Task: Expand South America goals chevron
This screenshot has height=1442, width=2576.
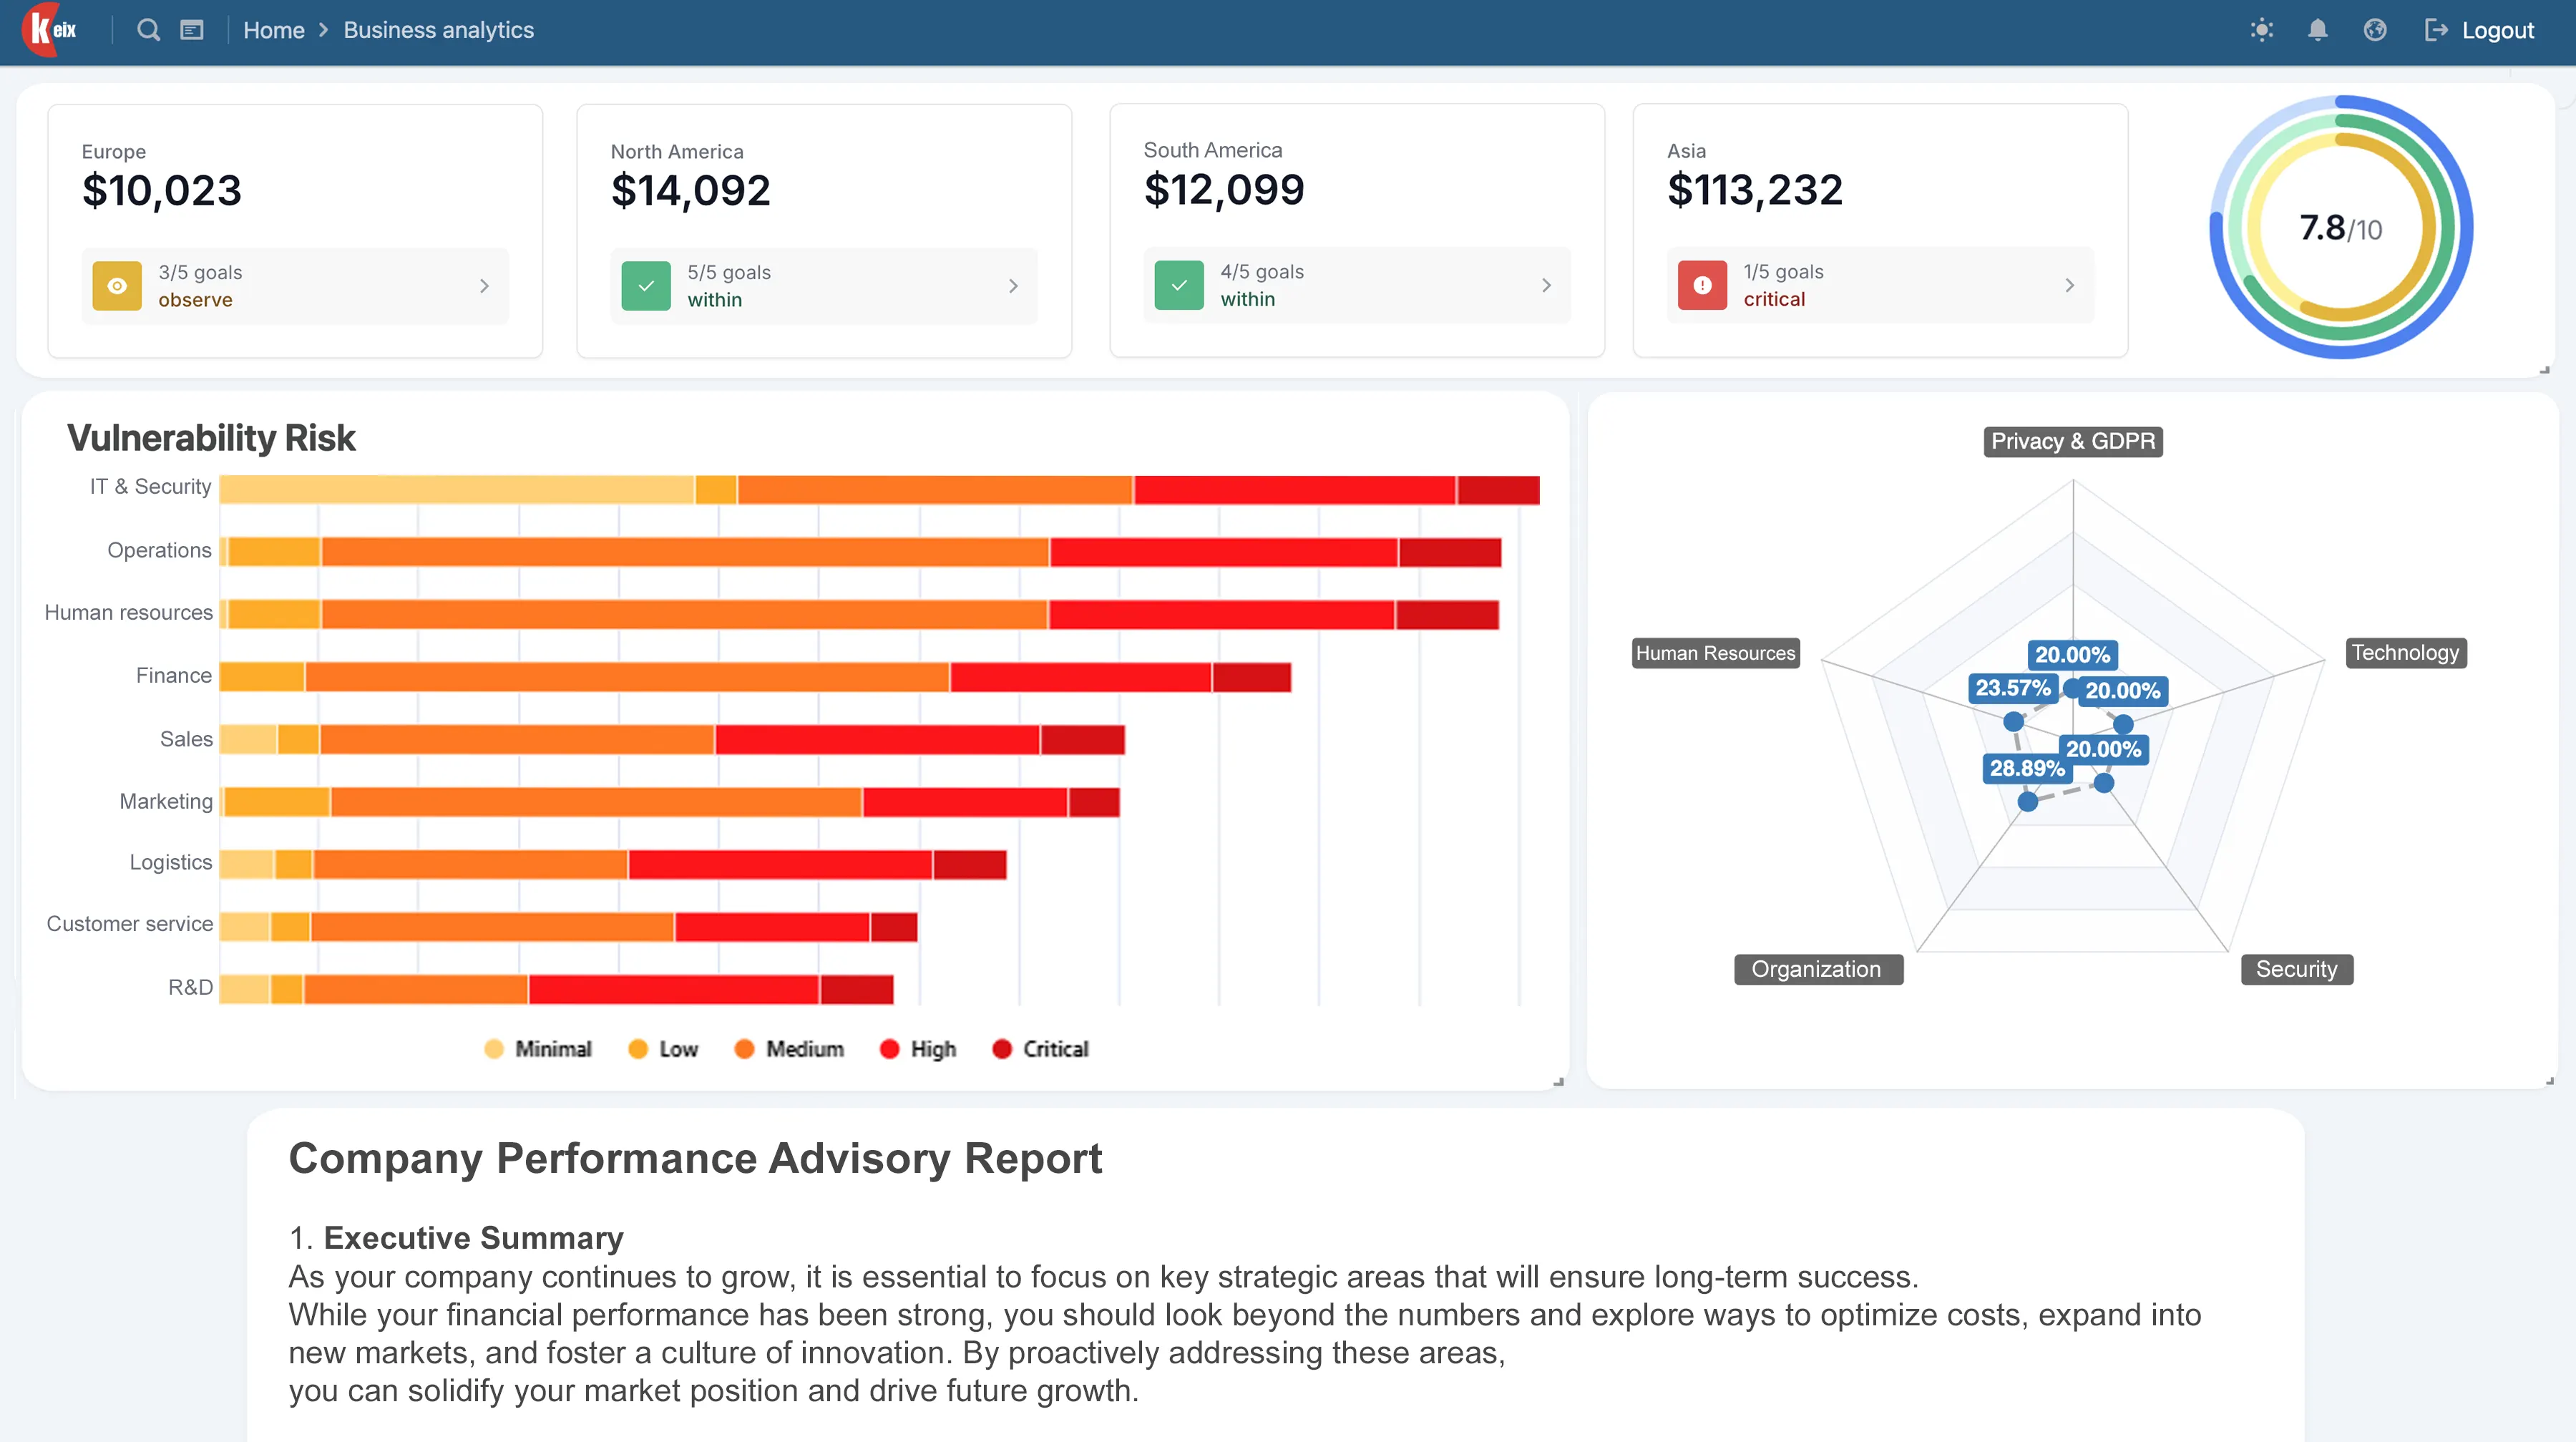Action: pyautogui.click(x=1546, y=286)
